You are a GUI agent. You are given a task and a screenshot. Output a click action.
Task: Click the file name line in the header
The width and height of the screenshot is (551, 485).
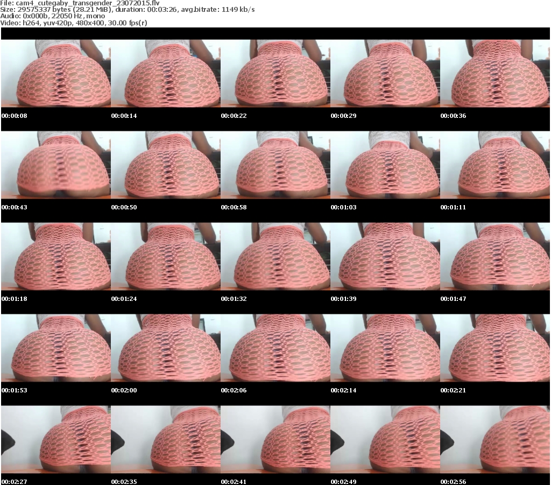point(80,3)
